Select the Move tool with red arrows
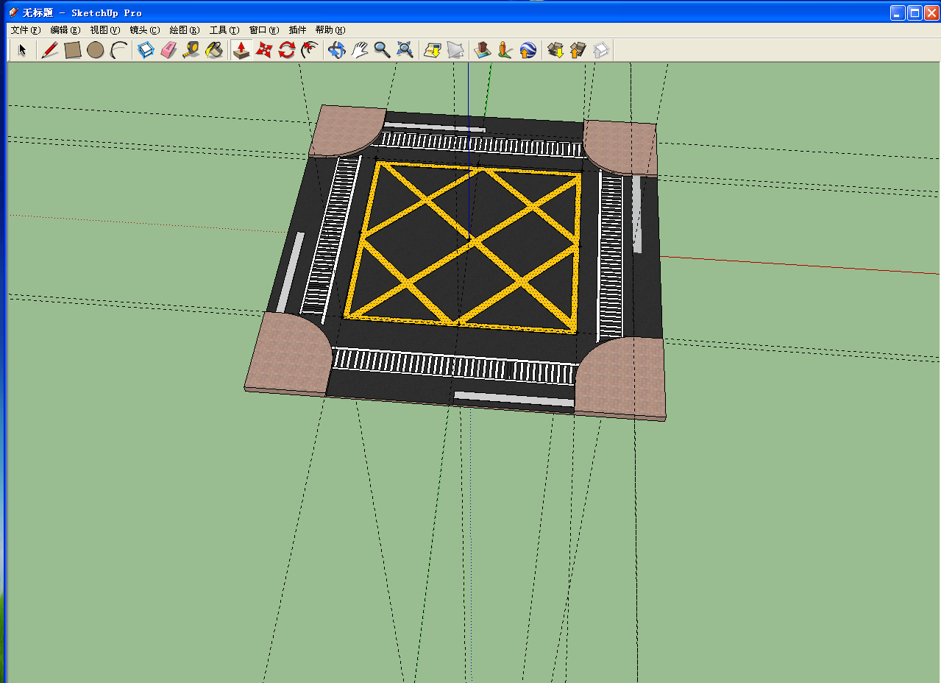Screen dimensions: 941x683 click(x=263, y=50)
